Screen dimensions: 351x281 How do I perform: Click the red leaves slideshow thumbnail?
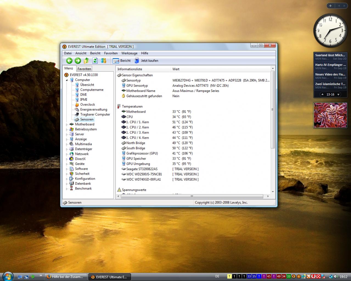coord(330,115)
